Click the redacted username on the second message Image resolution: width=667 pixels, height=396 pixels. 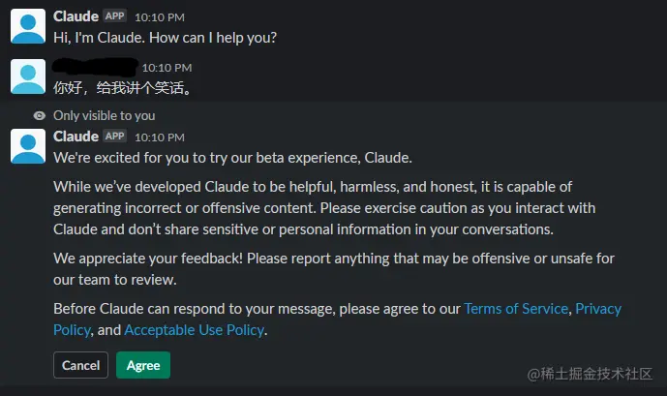pyautogui.click(x=95, y=66)
